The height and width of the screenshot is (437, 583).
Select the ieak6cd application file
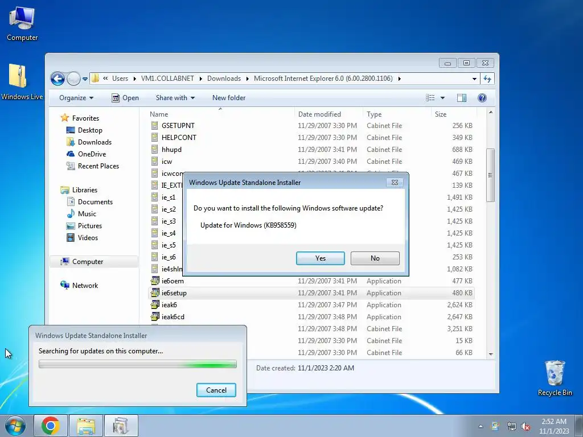click(173, 317)
